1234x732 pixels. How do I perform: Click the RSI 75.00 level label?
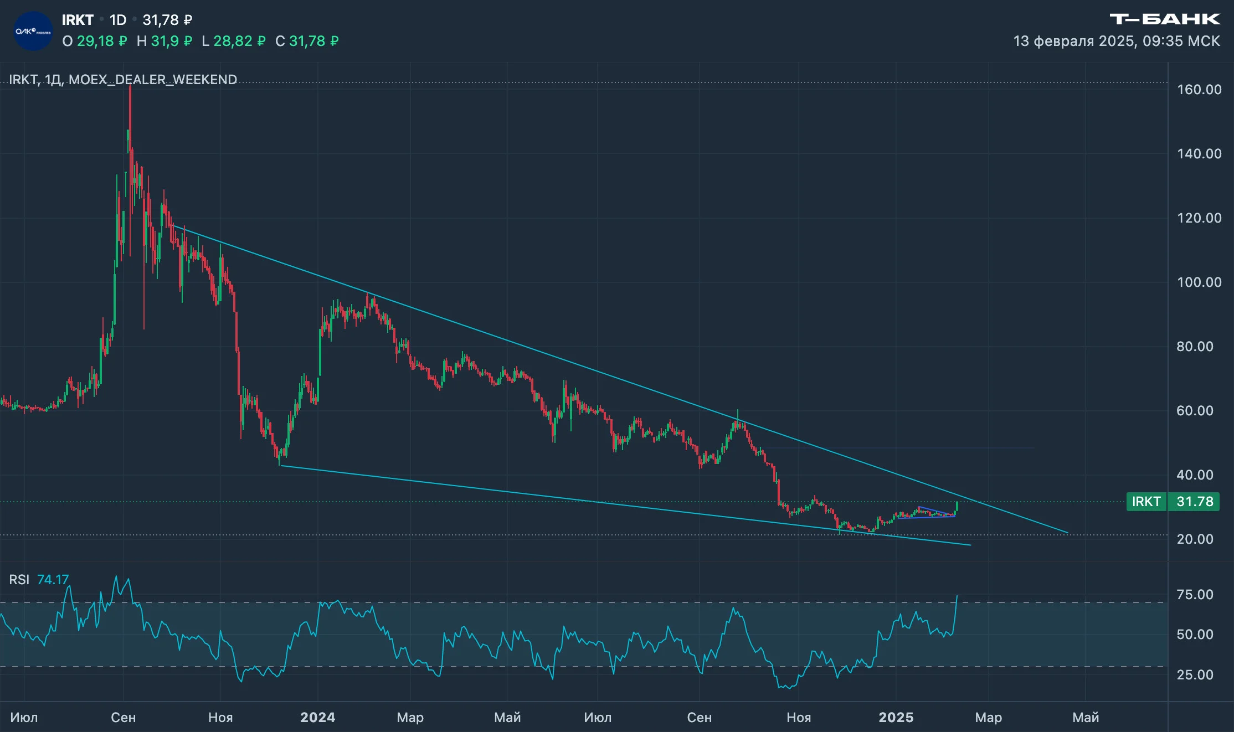(x=1195, y=595)
